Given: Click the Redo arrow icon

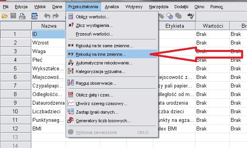Looking at the screenshot, I should pyautogui.click(x=56, y=16).
